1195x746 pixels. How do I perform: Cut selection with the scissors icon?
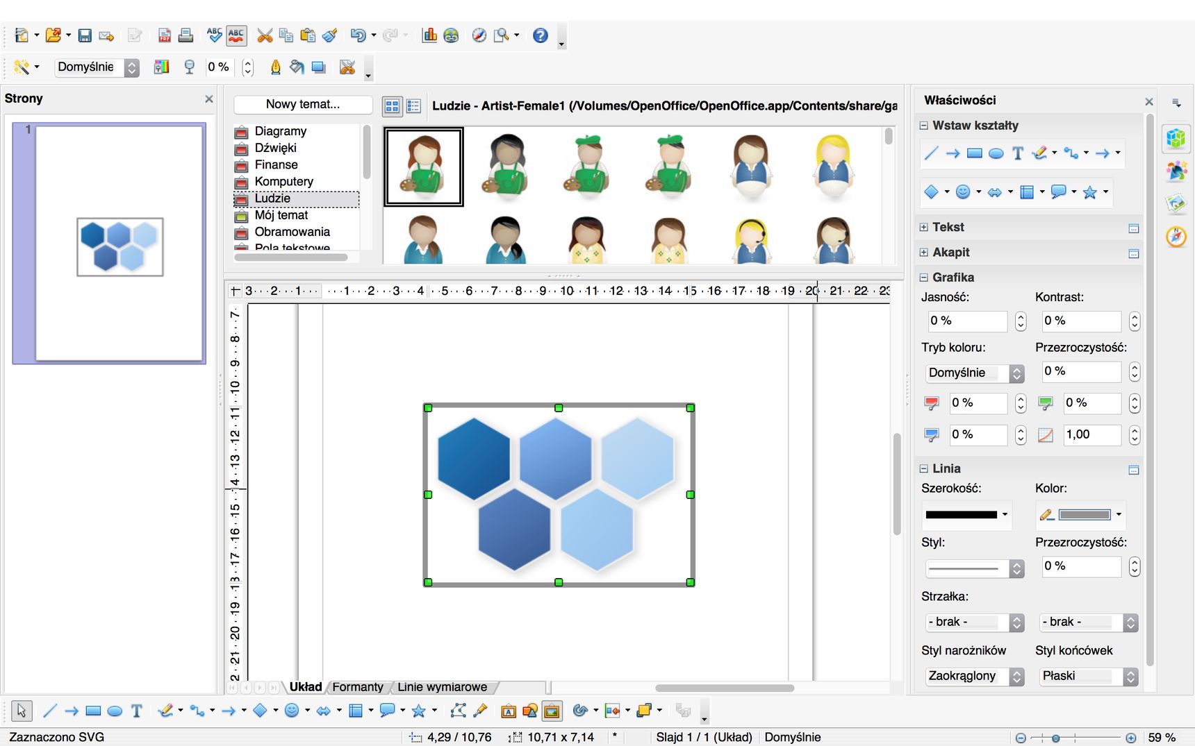265,35
